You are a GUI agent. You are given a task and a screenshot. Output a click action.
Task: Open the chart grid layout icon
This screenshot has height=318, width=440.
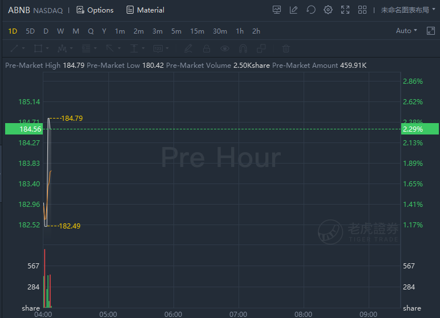click(362, 10)
